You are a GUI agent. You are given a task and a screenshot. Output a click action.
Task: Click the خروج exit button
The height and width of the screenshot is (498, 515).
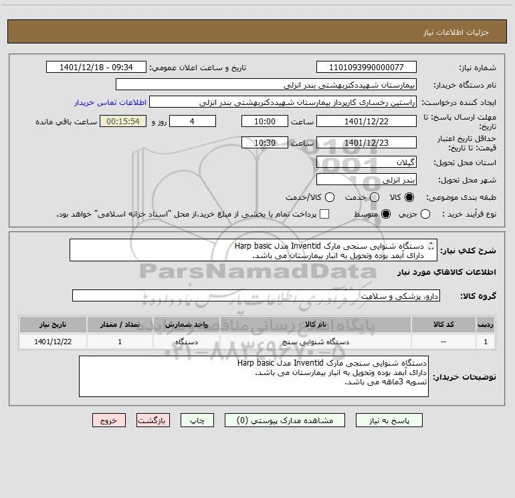coord(109,420)
